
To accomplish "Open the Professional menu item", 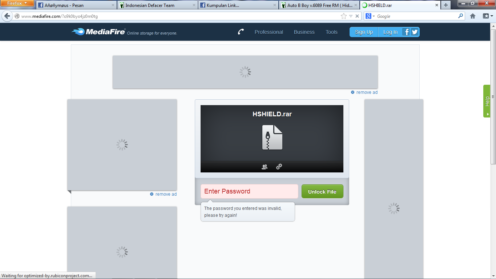I will (269, 32).
